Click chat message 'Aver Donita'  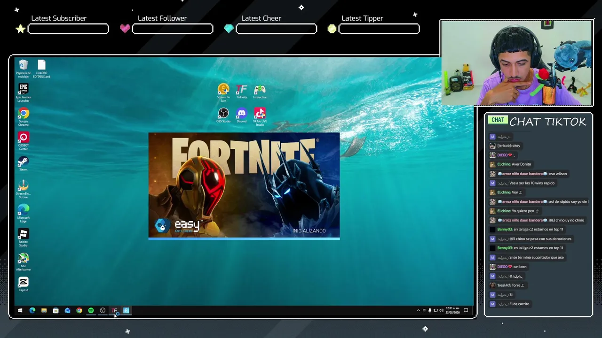(521, 164)
